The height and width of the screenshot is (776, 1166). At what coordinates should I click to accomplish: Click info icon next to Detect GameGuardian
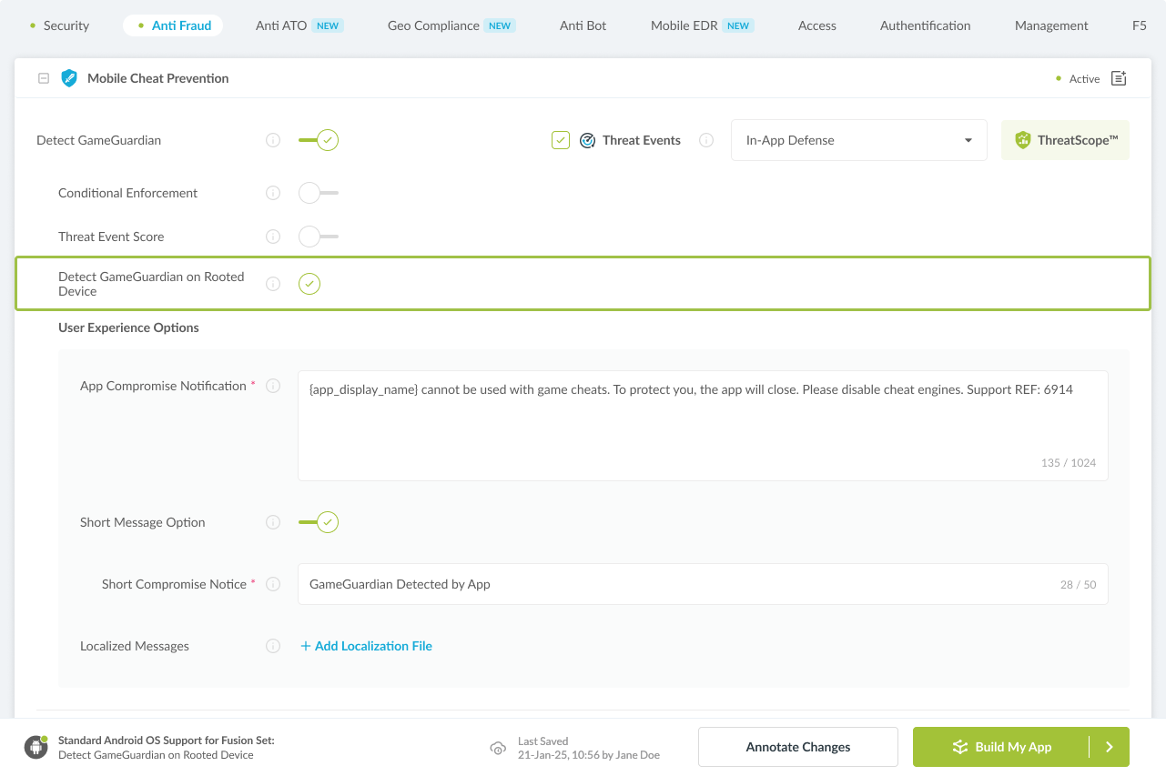[273, 140]
